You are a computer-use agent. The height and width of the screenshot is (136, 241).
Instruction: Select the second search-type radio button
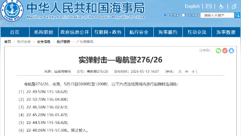click(183, 15)
